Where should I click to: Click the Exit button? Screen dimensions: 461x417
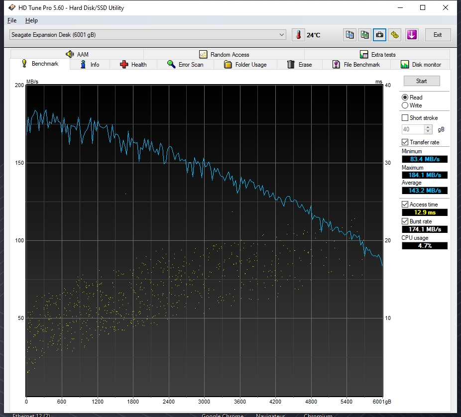(438, 35)
